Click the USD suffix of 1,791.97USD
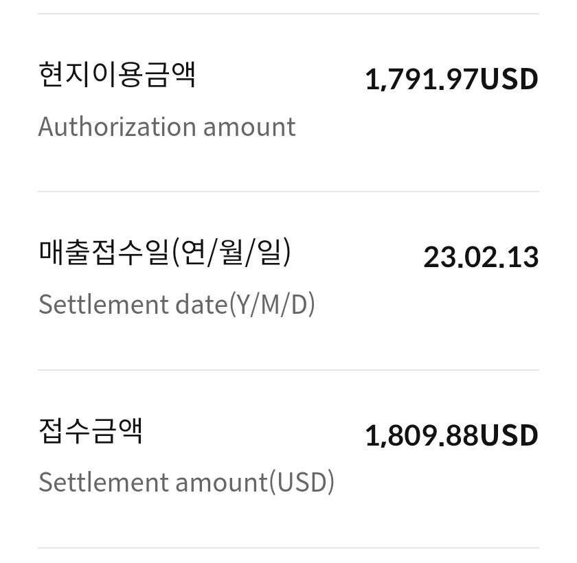 pyautogui.click(x=509, y=79)
